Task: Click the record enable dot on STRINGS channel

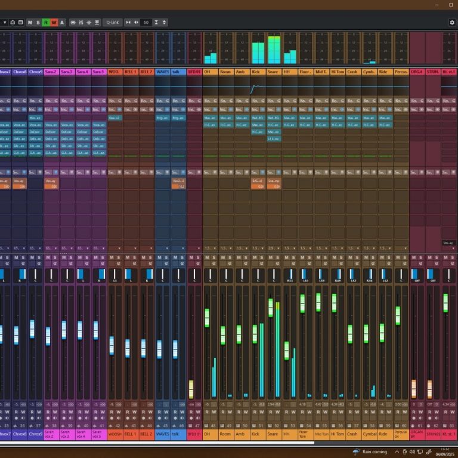Action: point(429,418)
